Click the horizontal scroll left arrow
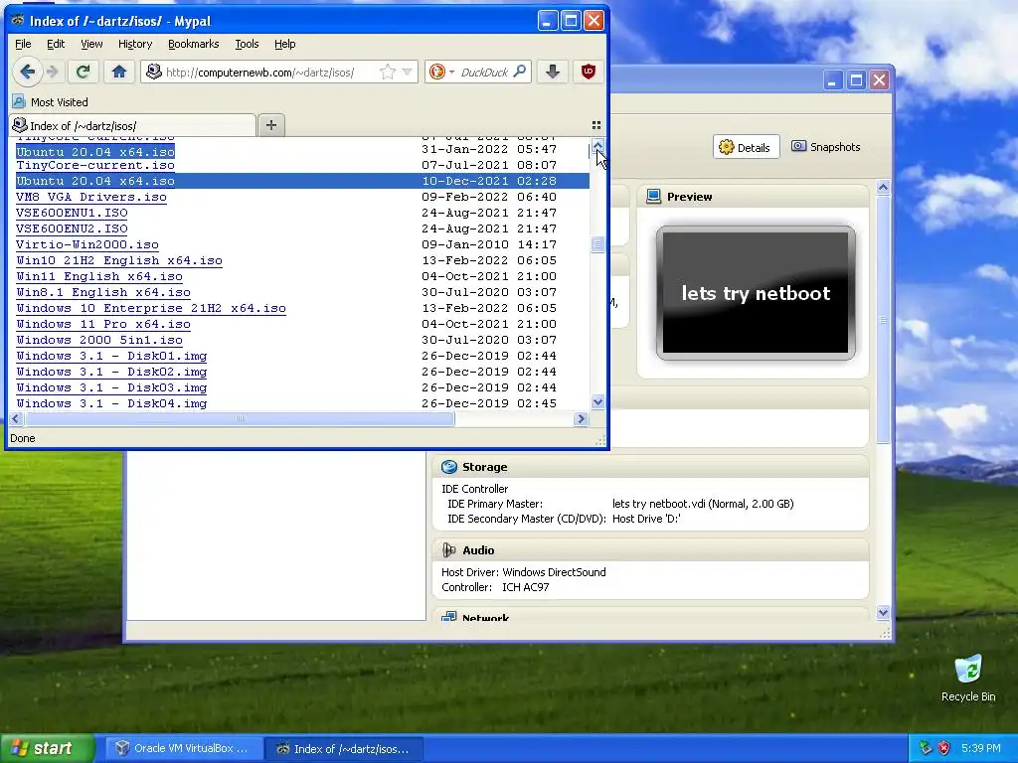This screenshot has height=763, width=1018. click(16, 419)
